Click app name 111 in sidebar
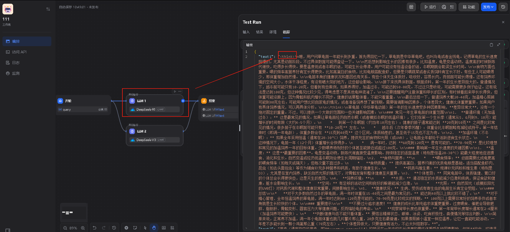Screen dimensions: 510x232 (6, 19)
